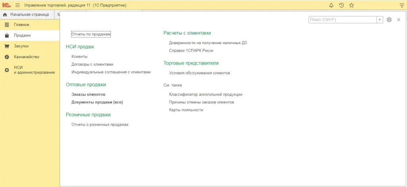Clear the search field with the x button

[x=380, y=19]
